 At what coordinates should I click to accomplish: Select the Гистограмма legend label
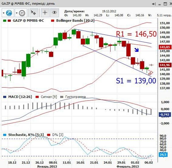[x=75, y=97]
